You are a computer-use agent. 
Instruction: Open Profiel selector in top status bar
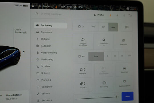click(x=44, y=6)
